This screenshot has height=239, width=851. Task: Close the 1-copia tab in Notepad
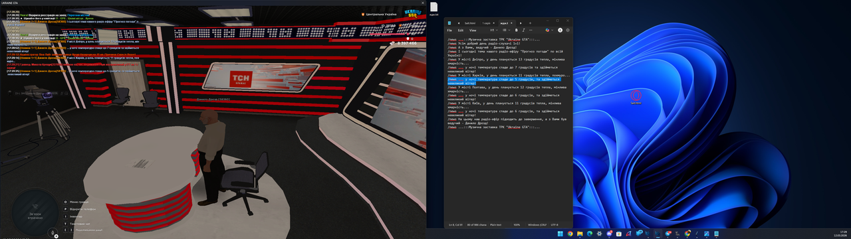click(494, 23)
